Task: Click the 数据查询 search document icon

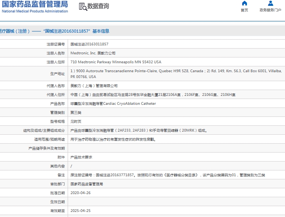Action: coord(83,7)
